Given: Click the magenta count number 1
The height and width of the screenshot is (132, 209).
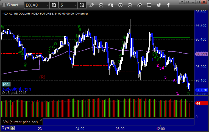Looking at the screenshot, I should pos(153,60).
